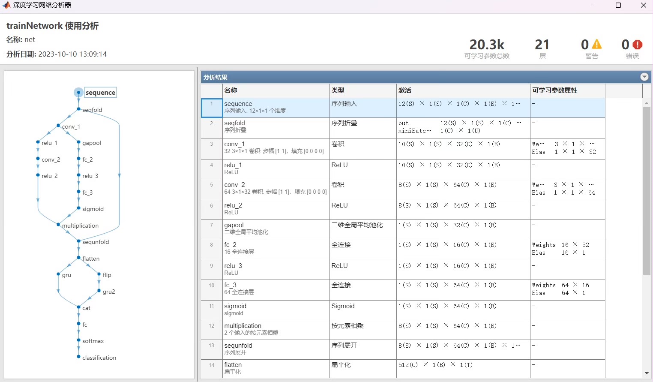This screenshot has height=382, width=653.
Task: Click the 扁平化 type cell
Action: click(363, 369)
